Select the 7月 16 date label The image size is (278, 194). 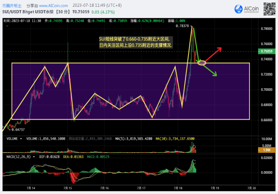pos(105,188)
